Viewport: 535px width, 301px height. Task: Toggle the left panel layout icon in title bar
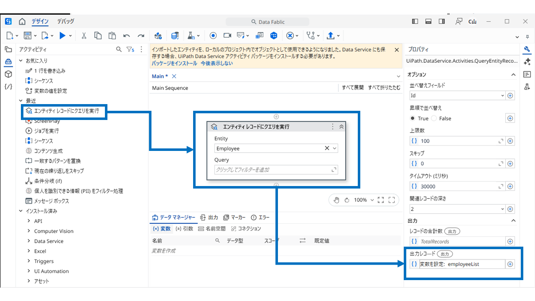[x=415, y=21]
